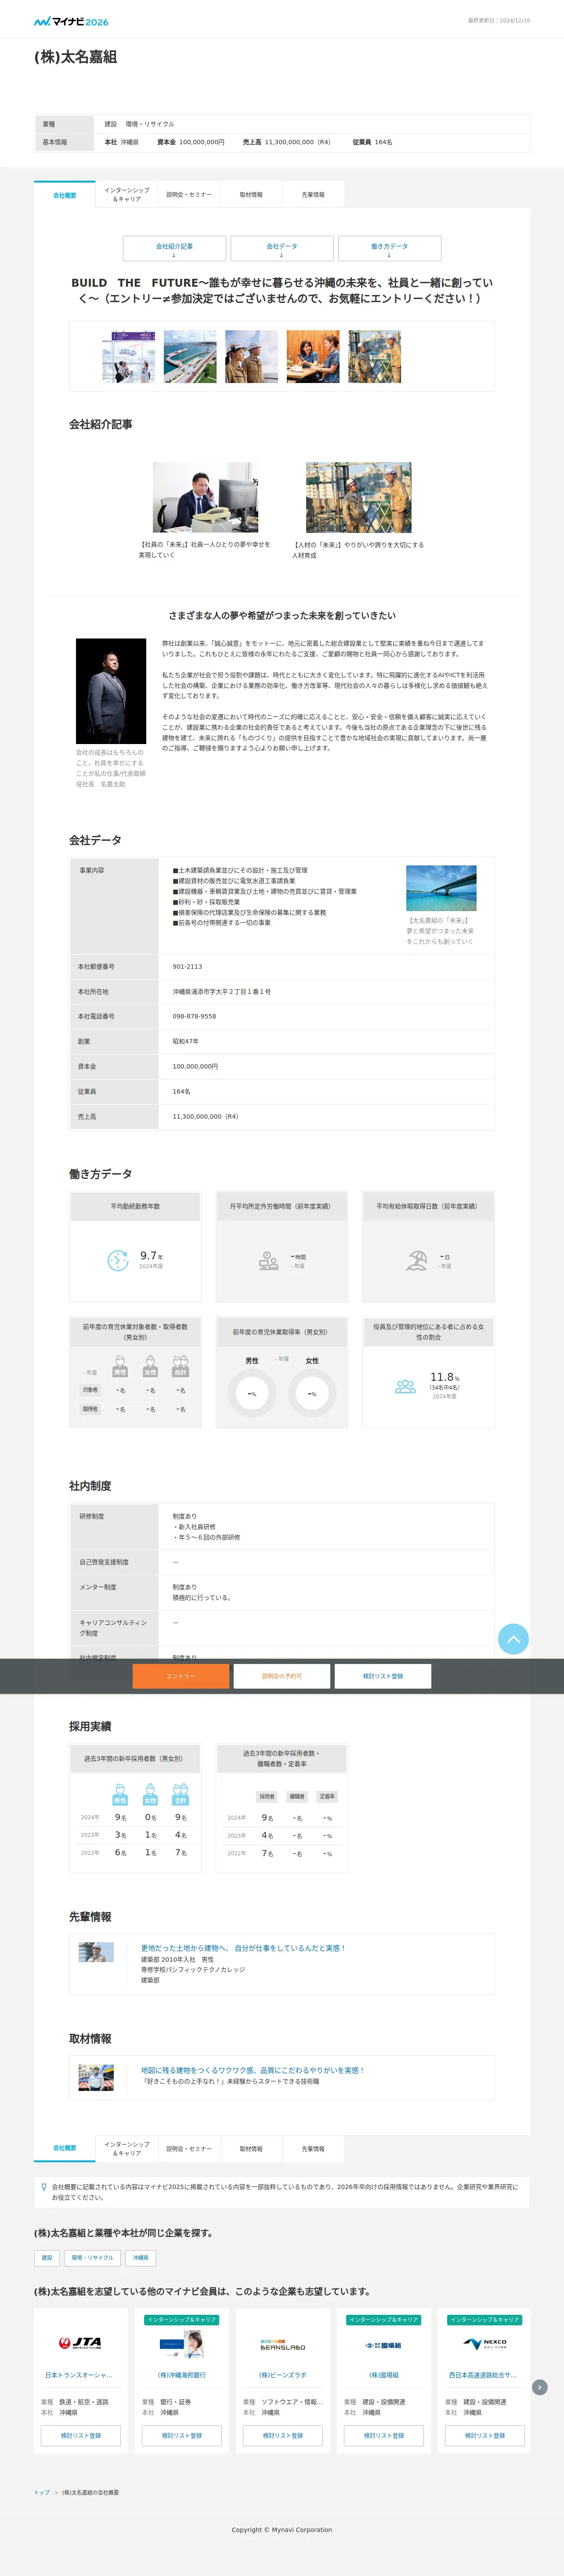Viewport: 564px width, 2576px height.
Task: Open the three helmeted workers thumbnail
Action: (252, 357)
